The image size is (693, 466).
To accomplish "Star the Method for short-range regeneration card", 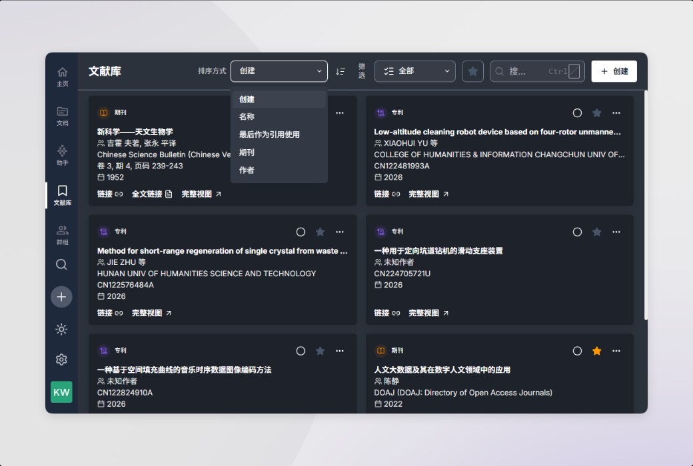I will [320, 232].
